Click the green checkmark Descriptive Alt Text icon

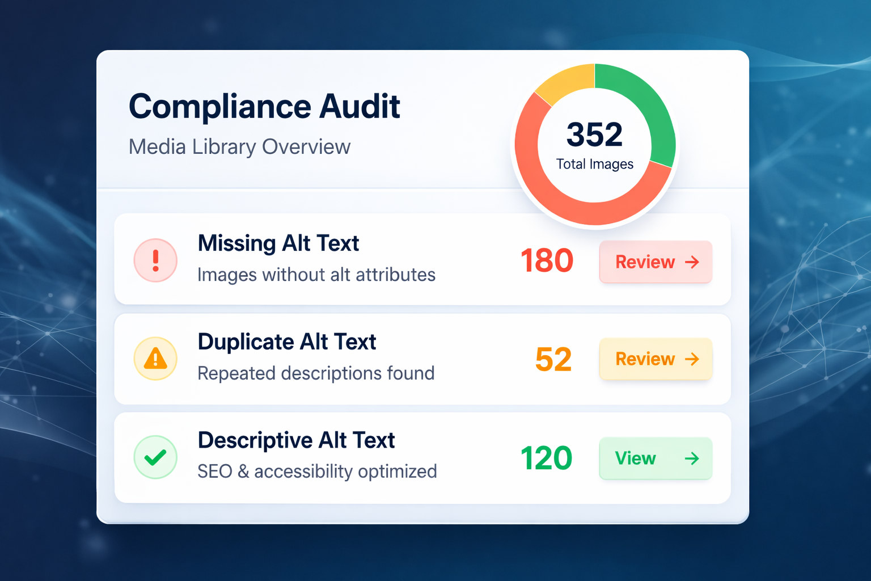(155, 457)
